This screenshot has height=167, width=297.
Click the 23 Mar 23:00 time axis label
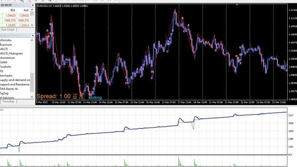(279, 102)
